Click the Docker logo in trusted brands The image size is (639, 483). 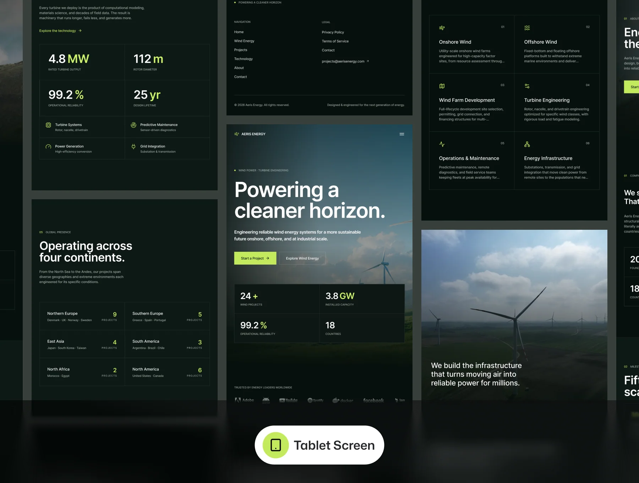pos(343,400)
